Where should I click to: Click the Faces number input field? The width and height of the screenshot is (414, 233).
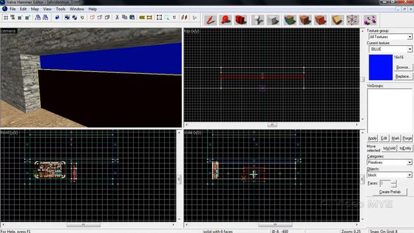385,183
